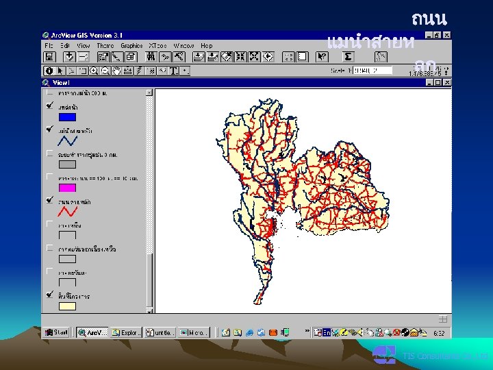493x370 pixels.
Task: Click the Scale input field
Action: click(x=373, y=70)
